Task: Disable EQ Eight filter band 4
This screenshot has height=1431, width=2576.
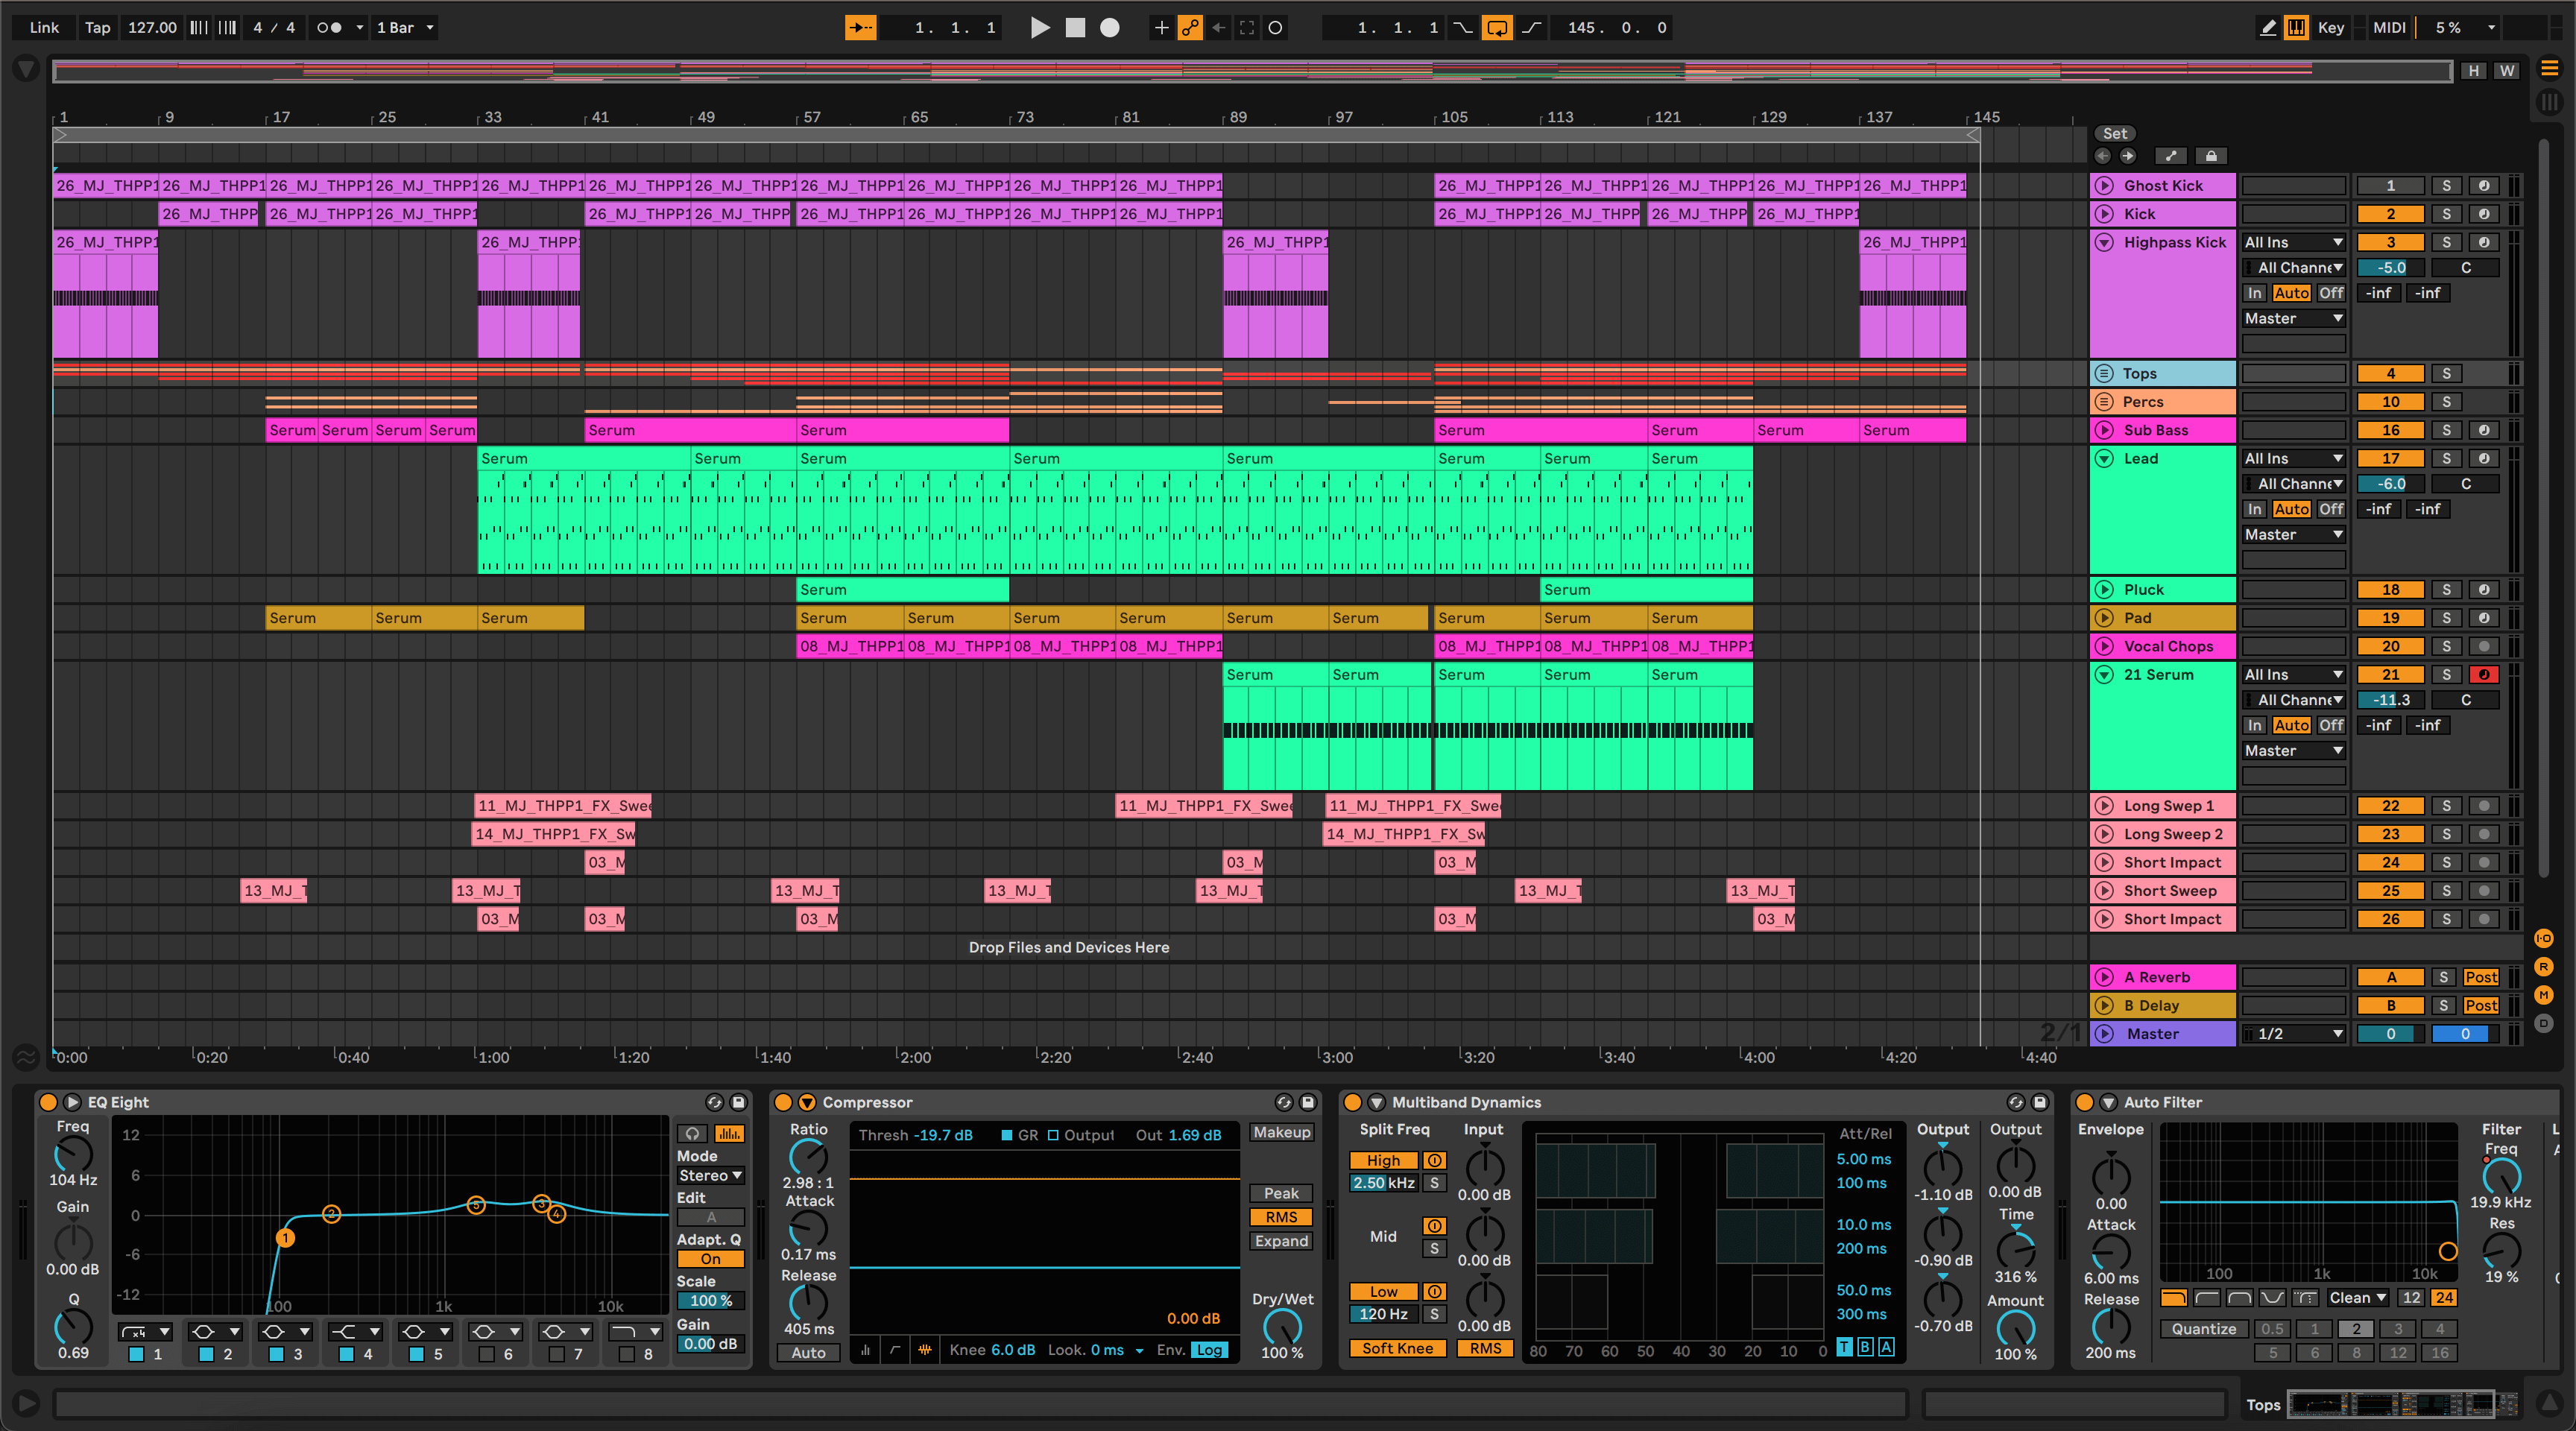Action: point(346,1354)
